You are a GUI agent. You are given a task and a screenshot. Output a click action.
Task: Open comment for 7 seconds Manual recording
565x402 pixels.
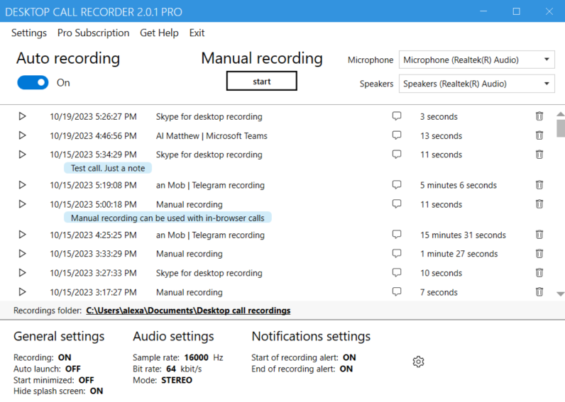[397, 292]
